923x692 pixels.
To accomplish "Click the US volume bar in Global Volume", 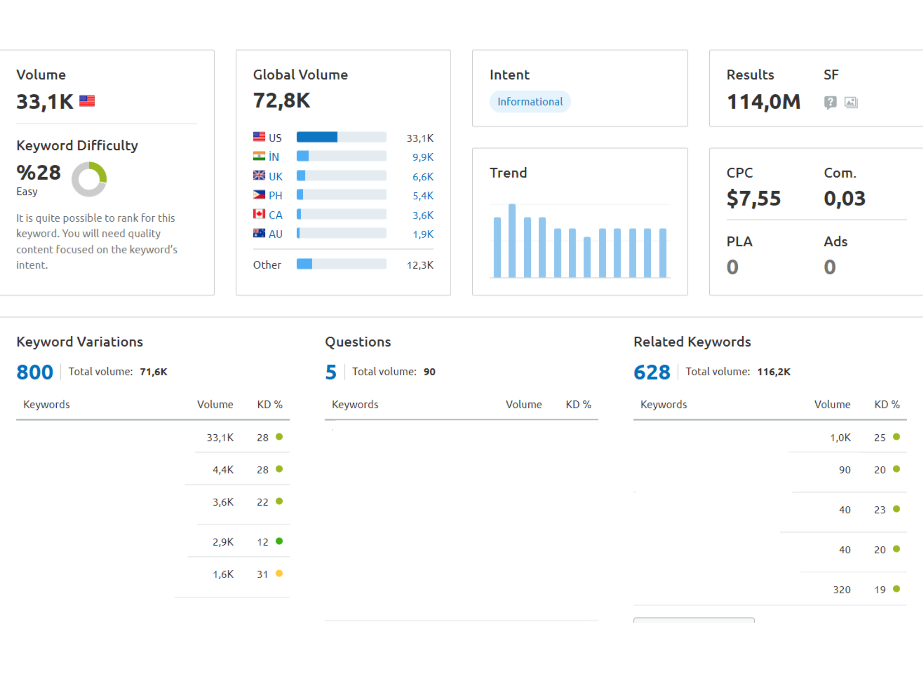I will click(x=341, y=137).
